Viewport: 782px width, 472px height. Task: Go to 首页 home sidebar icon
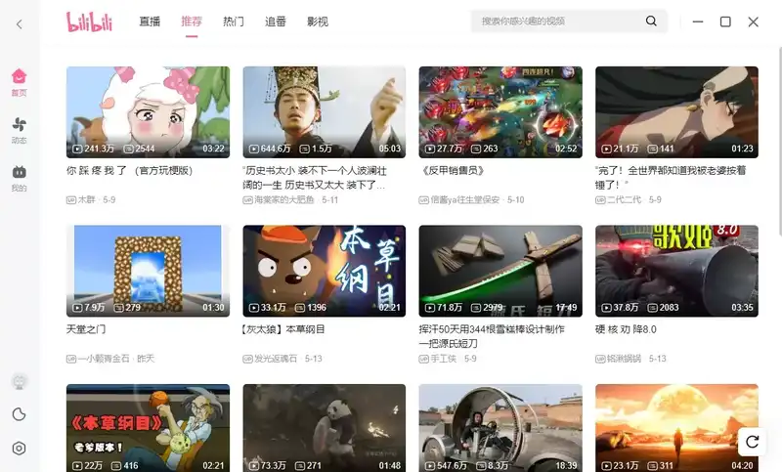[19, 82]
